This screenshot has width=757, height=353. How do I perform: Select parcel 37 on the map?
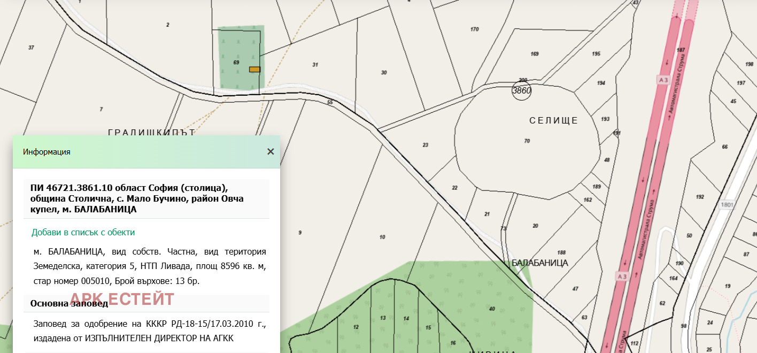tap(31, 48)
